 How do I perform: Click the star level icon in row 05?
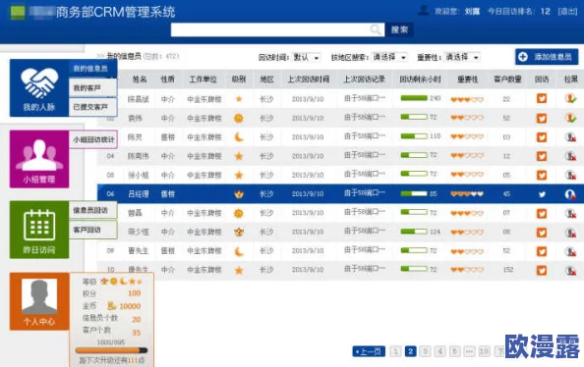[239, 175]
